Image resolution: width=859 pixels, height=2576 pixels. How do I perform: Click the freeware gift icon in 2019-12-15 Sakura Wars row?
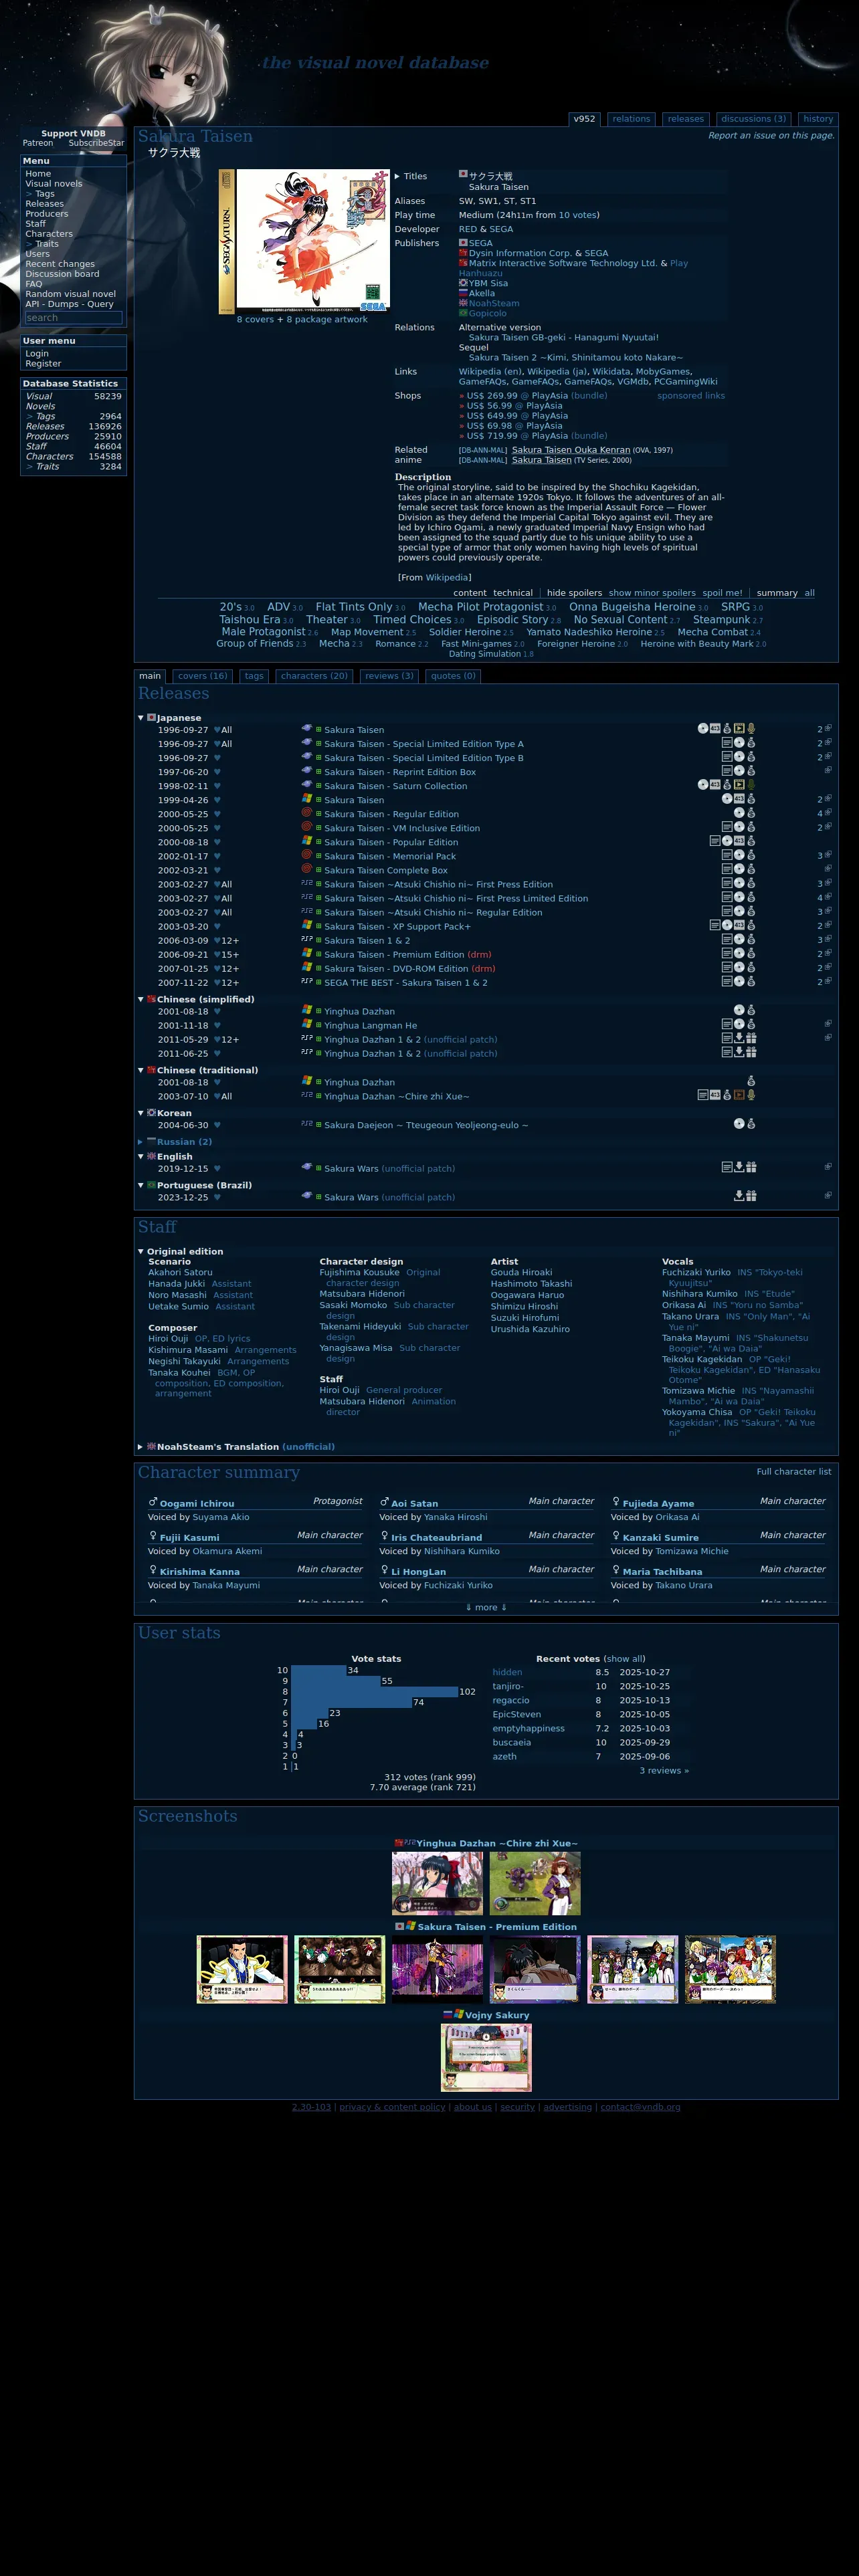pyautogui.click(x=751, y=1167)
